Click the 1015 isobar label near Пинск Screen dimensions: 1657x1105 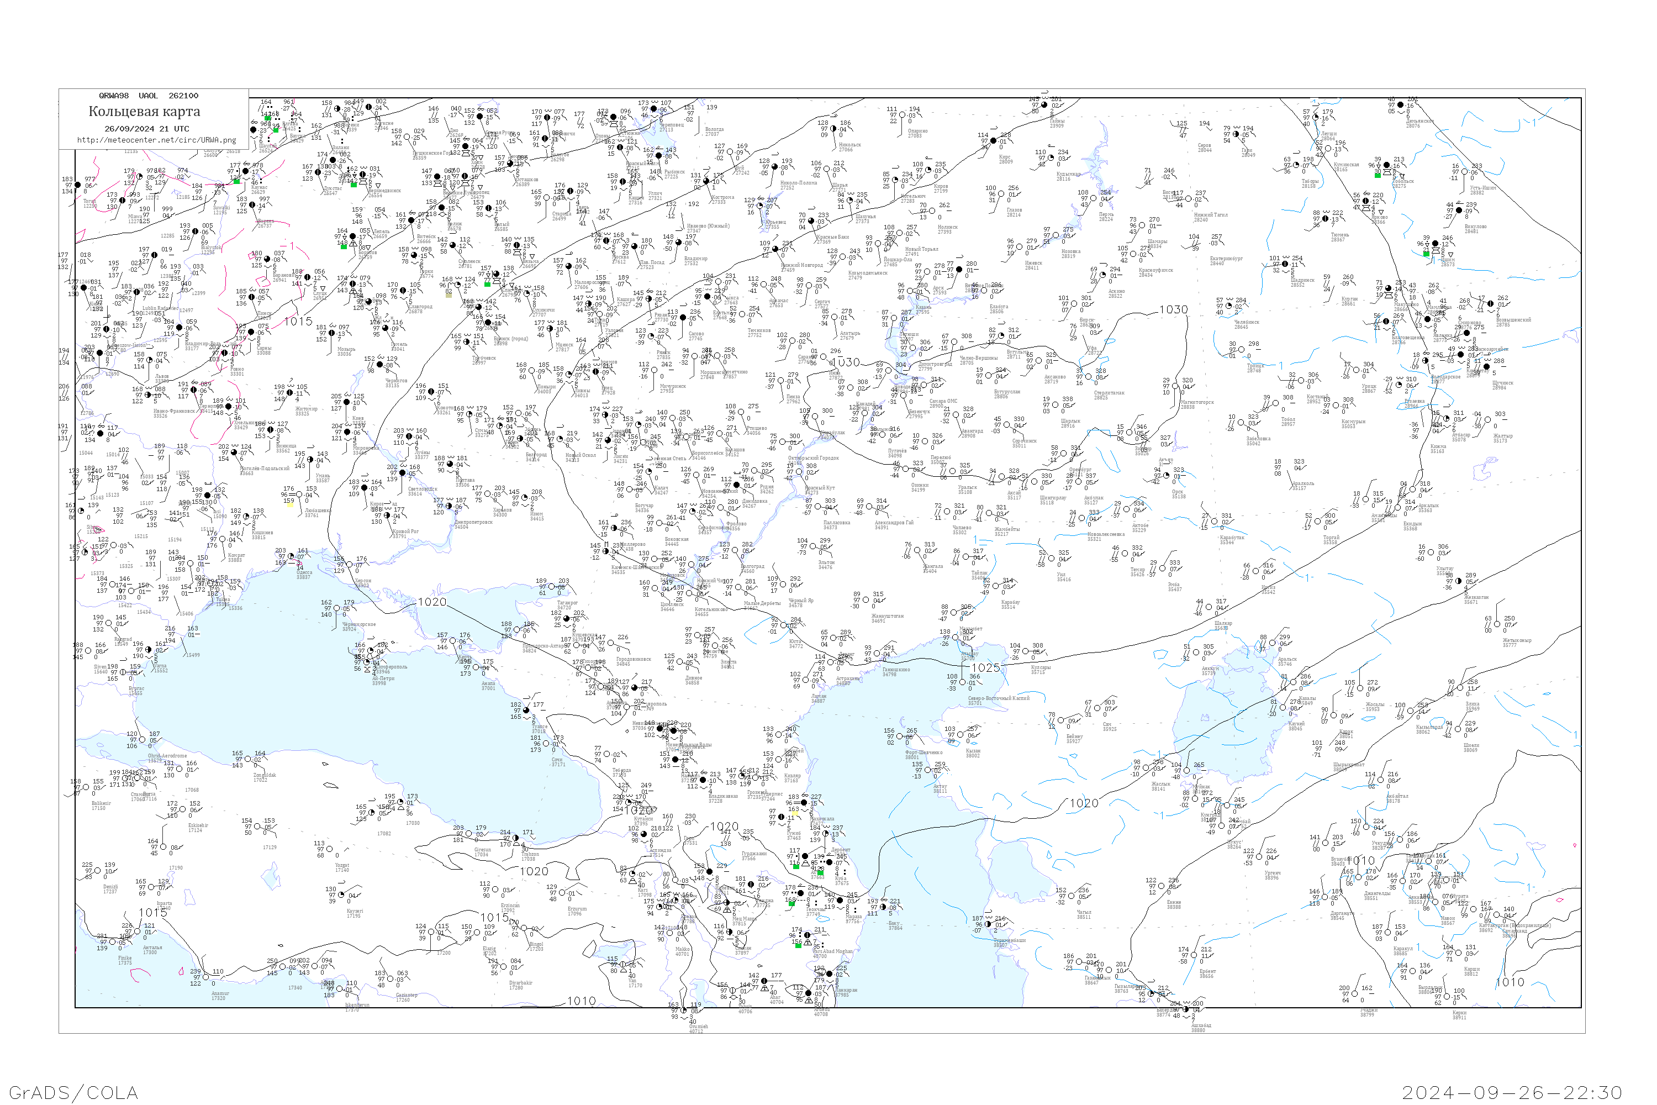pos(298,322)
